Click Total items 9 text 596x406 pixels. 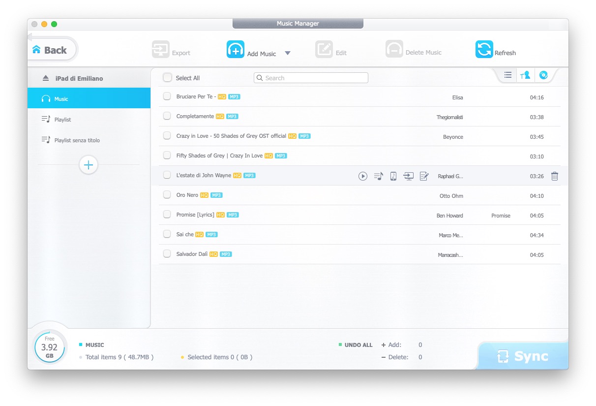click(x=119, y=357)
